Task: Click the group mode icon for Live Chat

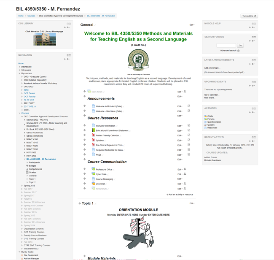Action: [185, 183]
